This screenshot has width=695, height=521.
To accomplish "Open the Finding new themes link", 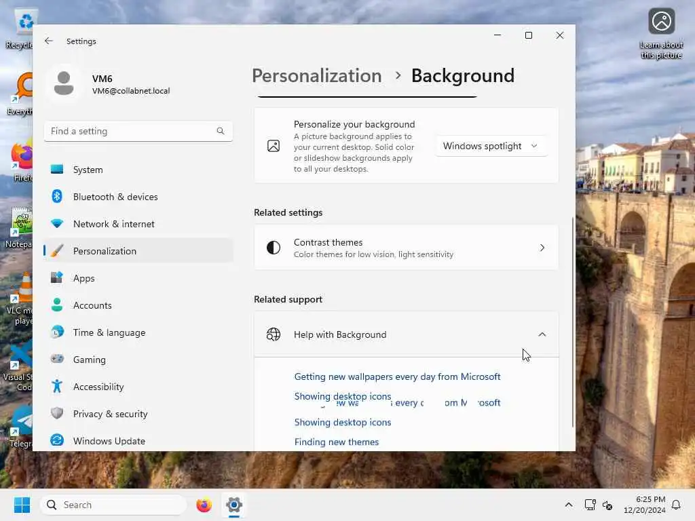I will point(337,442).
